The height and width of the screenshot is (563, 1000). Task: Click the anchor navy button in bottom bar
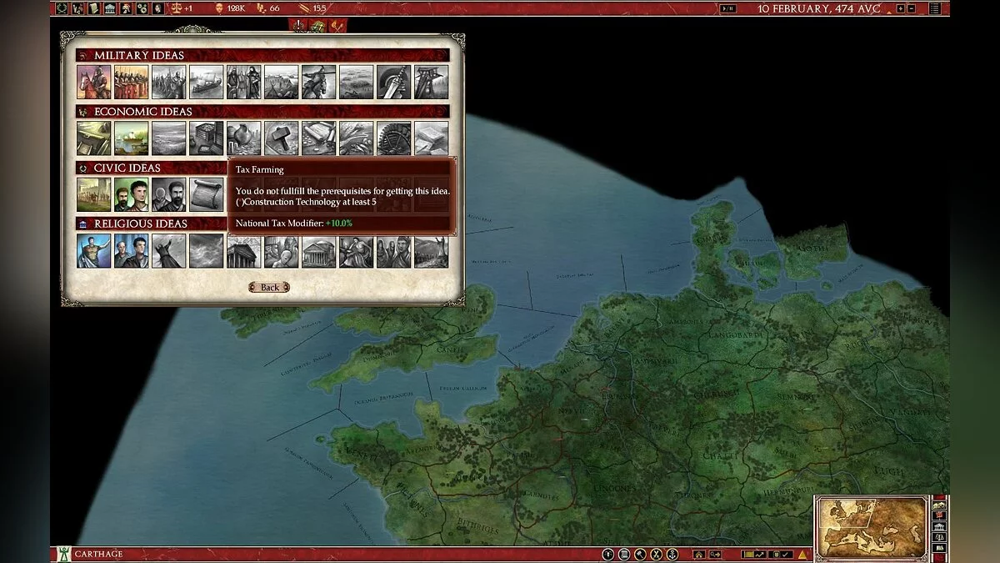coord(672,554)
